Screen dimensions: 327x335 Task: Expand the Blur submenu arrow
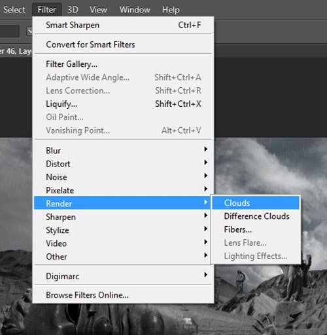pyautogui.click(x=205, y=149)
